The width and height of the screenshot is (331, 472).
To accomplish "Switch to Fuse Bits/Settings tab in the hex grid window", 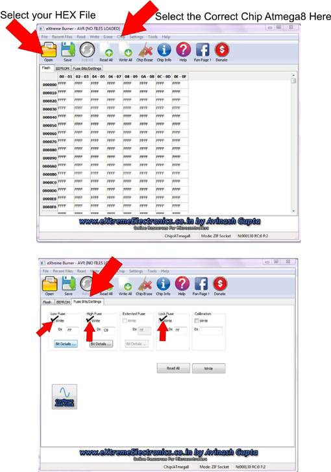I will pos(87,68).
